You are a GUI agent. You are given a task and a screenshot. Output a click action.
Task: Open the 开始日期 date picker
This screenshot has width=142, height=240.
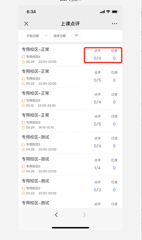pos(33,36)
